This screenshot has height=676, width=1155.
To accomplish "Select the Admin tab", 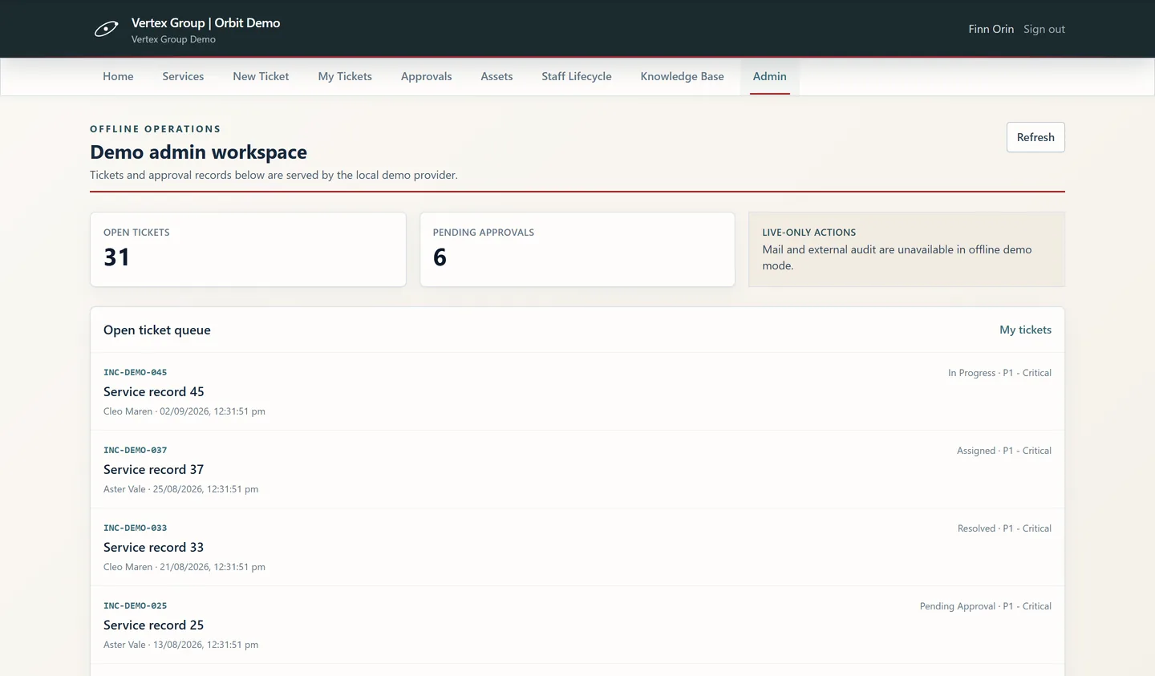I will pos(769,76).
